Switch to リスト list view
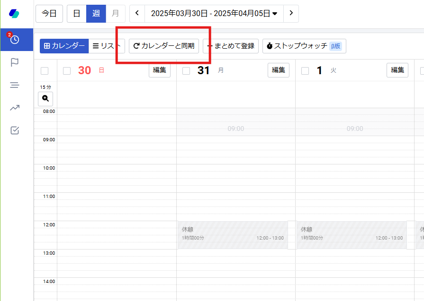The height and width of the screenshot is (301, 424). (x=107, y=46)
